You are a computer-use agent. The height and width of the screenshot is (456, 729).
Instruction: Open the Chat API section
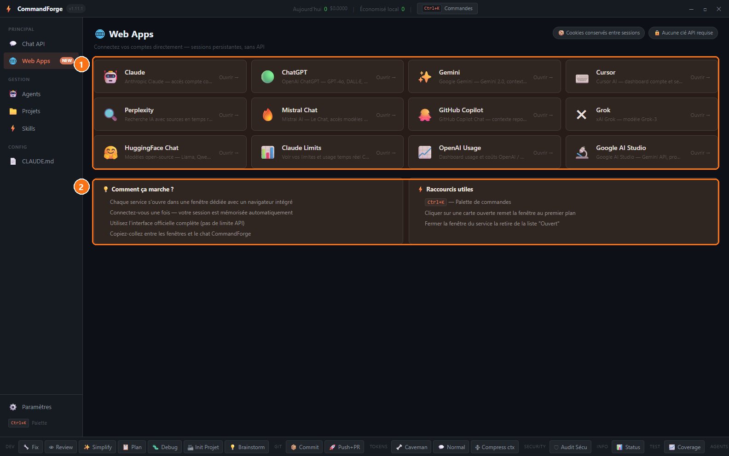pyautogui.click(x=41, y=44)
